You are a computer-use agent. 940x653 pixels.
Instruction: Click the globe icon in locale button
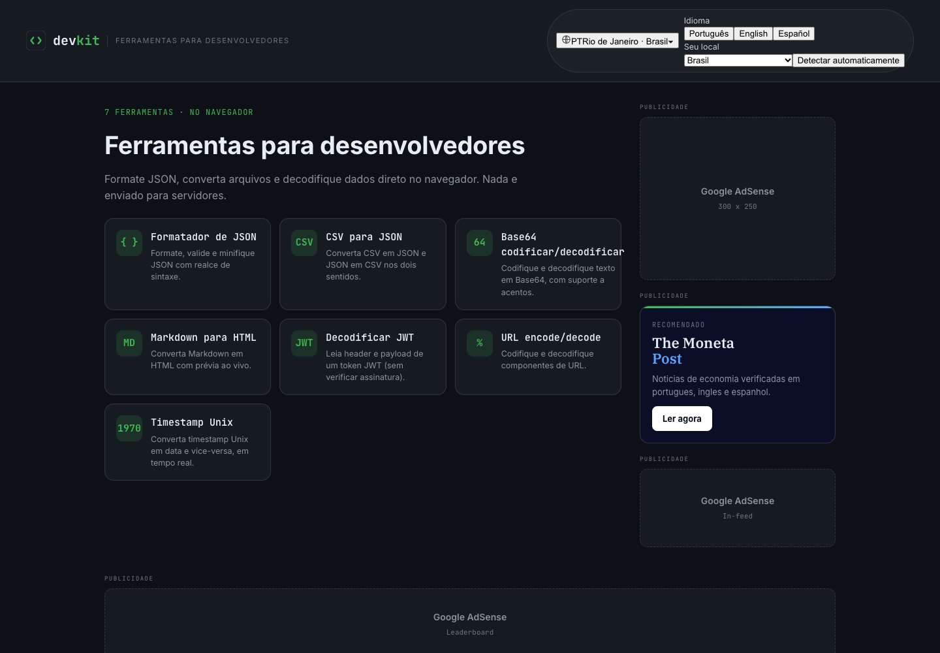566,40
